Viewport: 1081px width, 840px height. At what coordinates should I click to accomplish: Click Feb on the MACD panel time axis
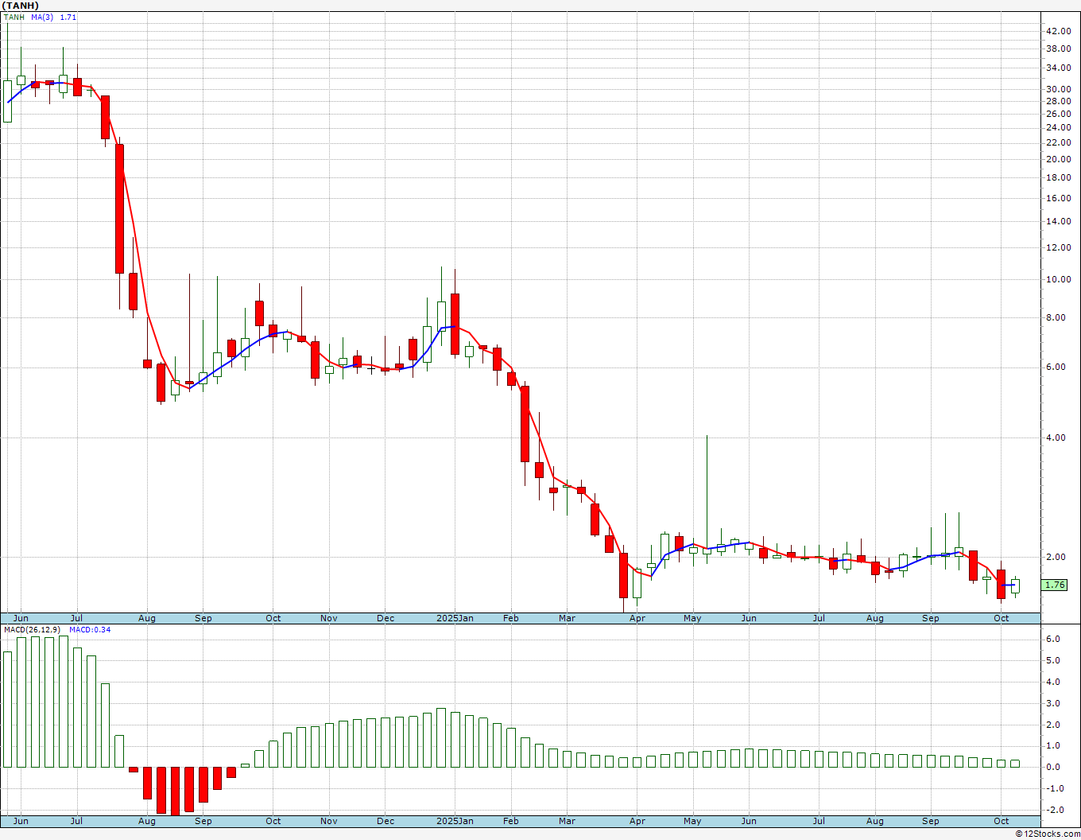tap(510, 821)
